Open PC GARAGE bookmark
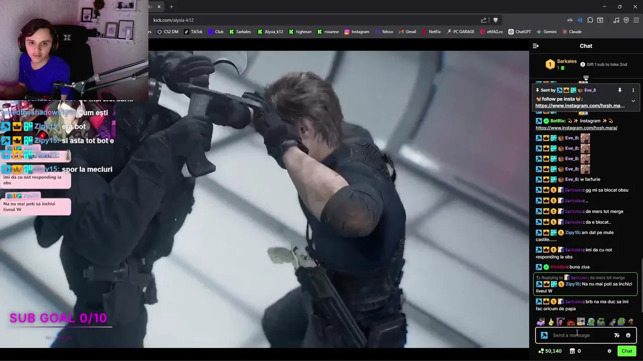The width and height of the screenshot is (643, 361). pos(460,32)
